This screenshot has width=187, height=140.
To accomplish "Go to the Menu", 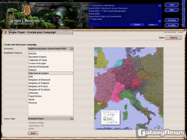I will coord(174,38).
